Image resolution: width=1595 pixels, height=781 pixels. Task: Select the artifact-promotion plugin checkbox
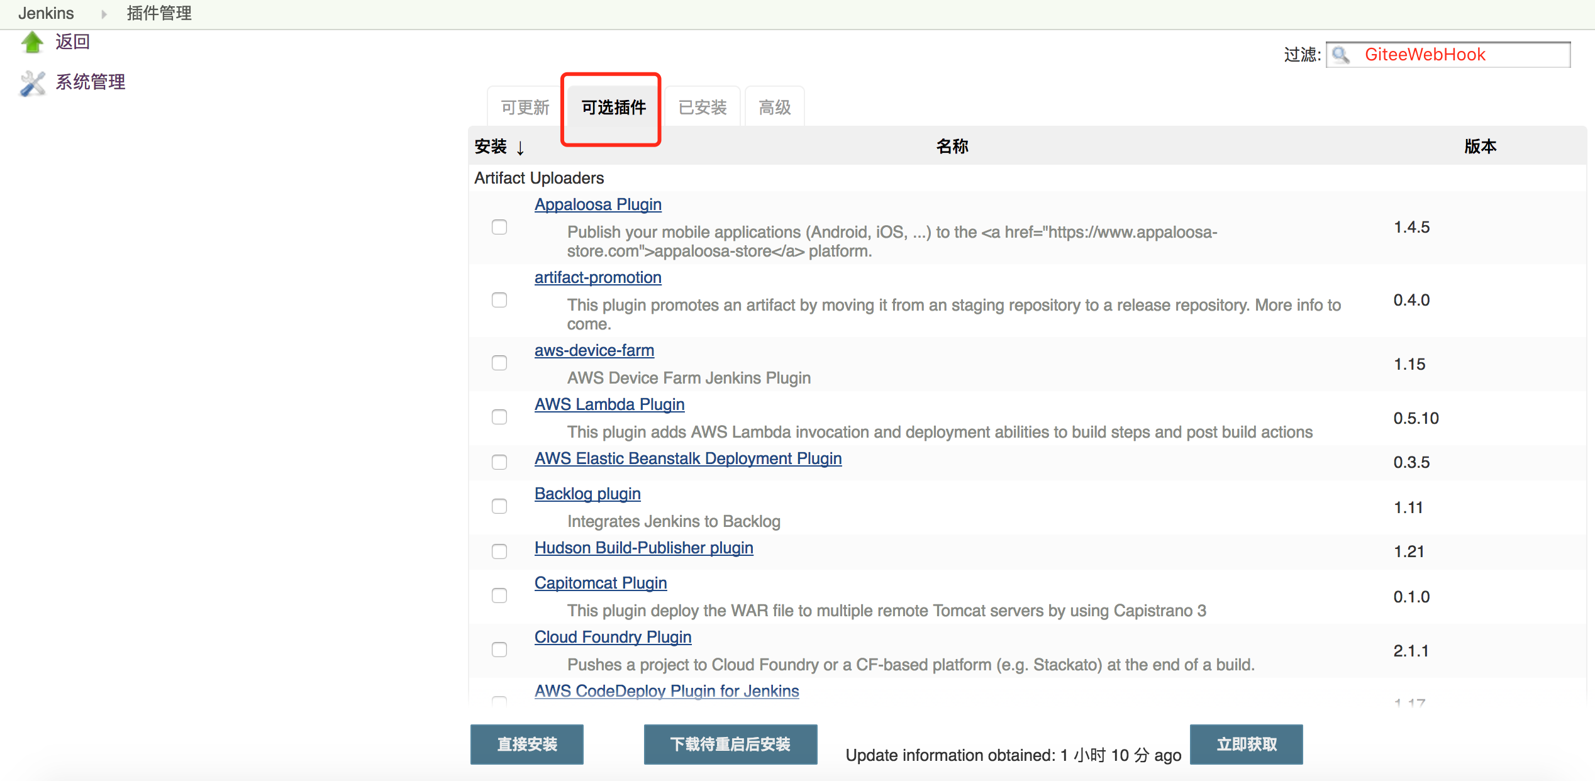[x=498, y=300]
